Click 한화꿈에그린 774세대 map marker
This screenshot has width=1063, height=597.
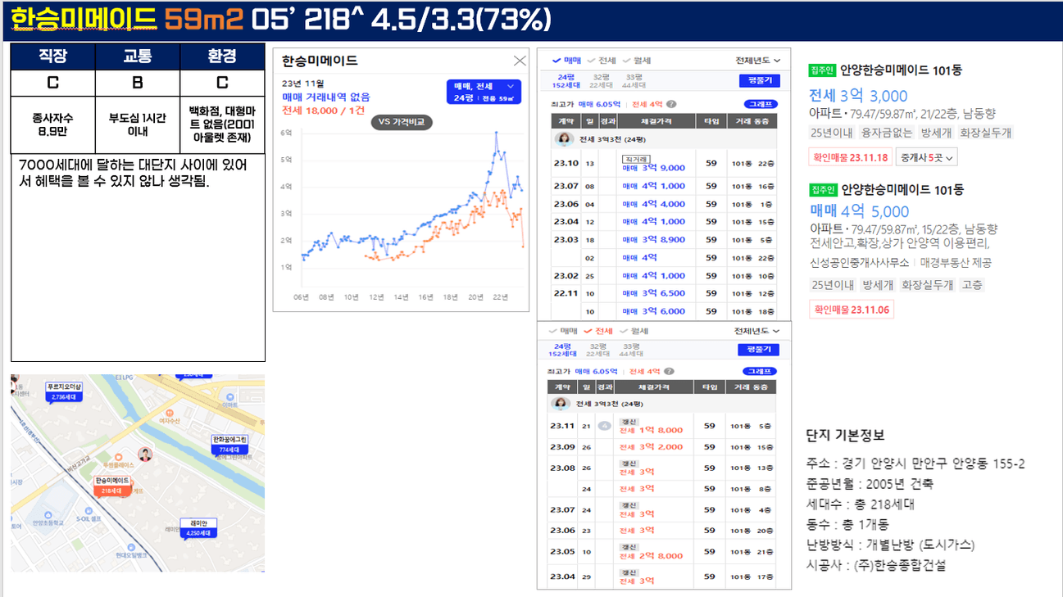229,445
